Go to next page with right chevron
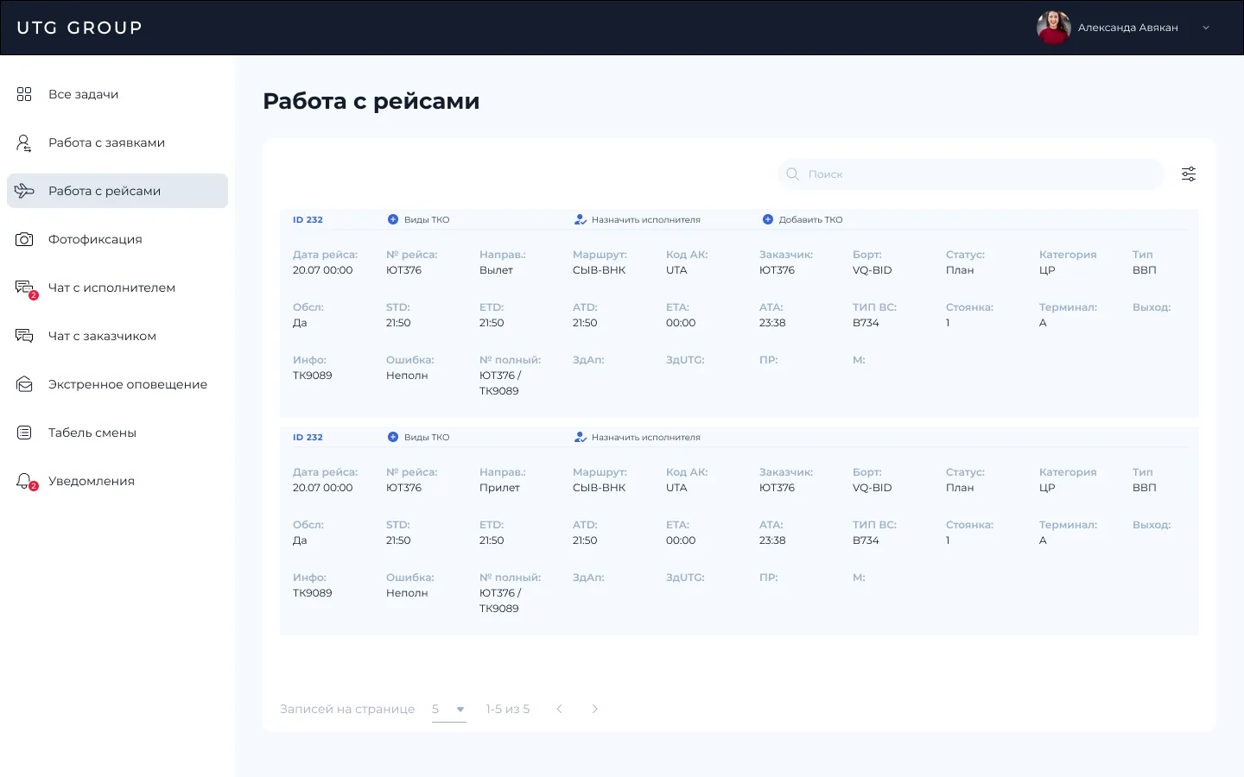This screenshot has width=1244, height=777. (x=594, y=709)
